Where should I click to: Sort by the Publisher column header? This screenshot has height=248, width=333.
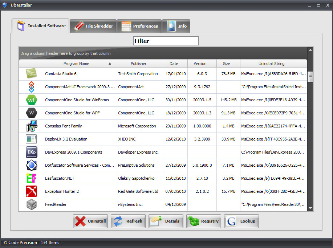141,64
